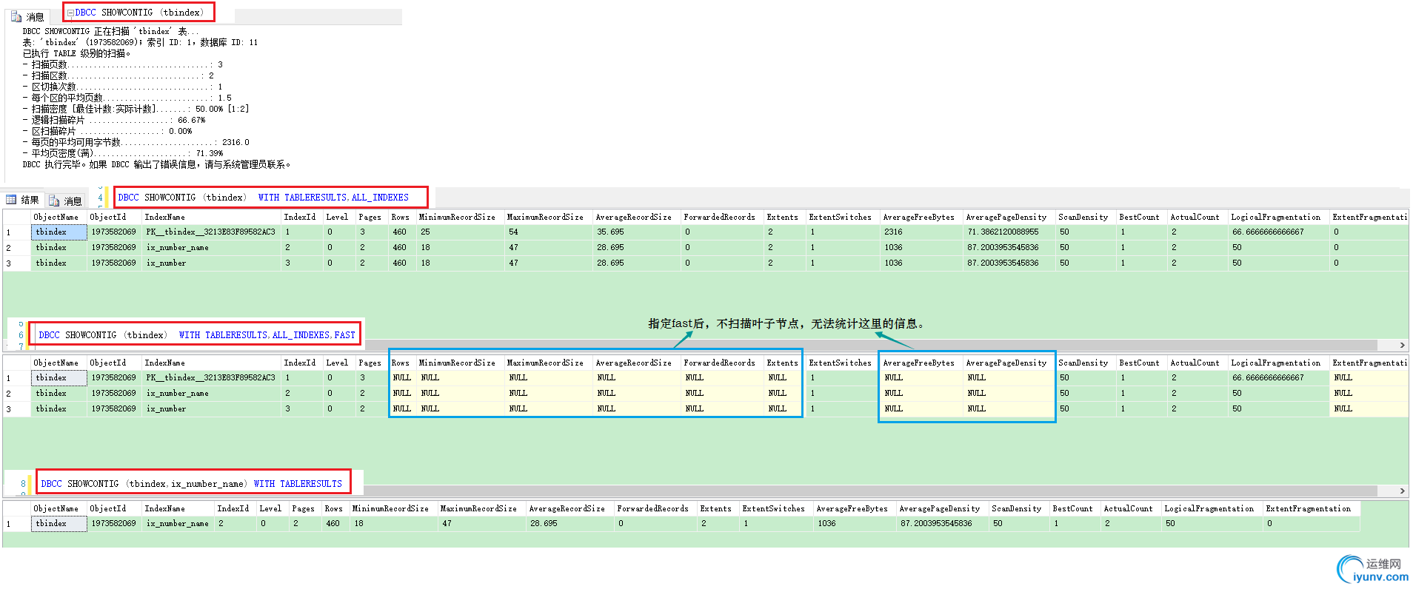This screenshot has width=1413, height=589.
Task: Click ix_number cell in the first results grid
Action: (210, 263)
